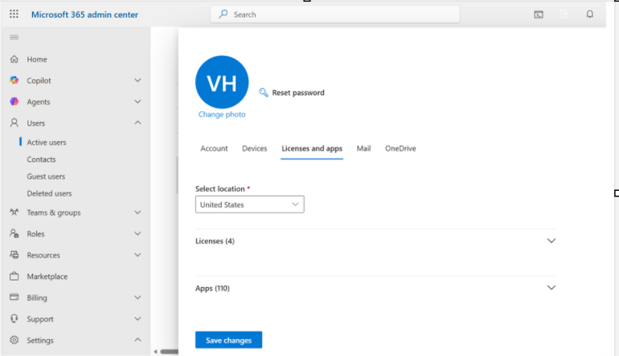Expand the Copilot menu chevron
619x356 pixels.
(x=137, y=80)
